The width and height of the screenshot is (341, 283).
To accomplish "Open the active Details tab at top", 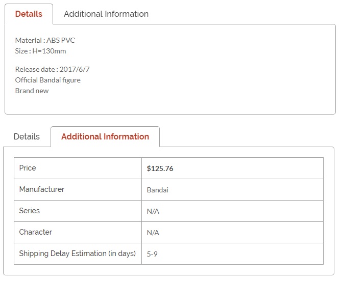I will coord(29,14).
